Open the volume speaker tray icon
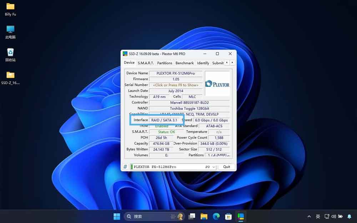Viewport: 357px width, 223px height. coord(333,217)
